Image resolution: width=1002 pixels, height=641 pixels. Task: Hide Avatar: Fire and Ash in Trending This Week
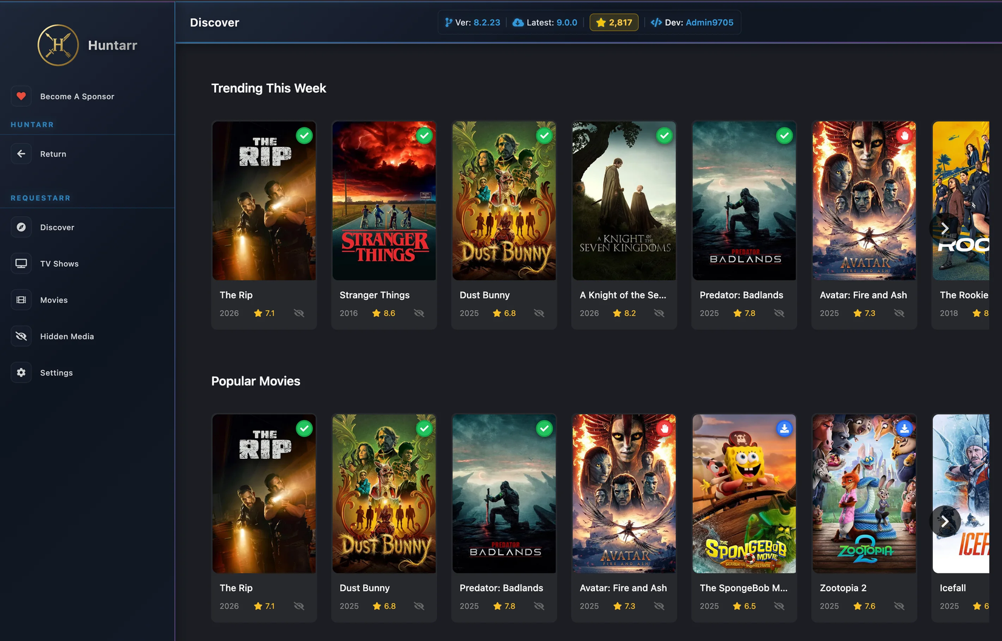click(899, 313)
